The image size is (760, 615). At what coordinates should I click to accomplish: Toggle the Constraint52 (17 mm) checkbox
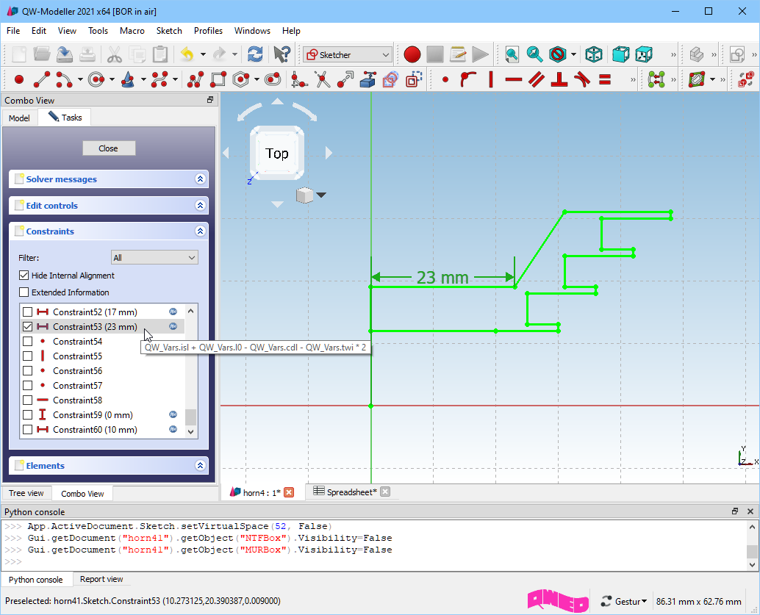point(28,312)
